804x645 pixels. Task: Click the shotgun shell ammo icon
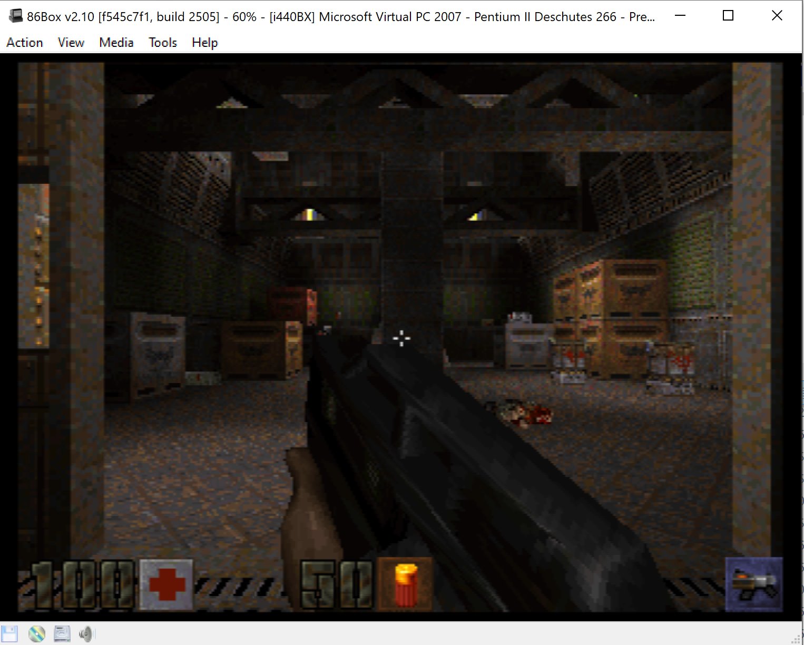pos(406,584)
